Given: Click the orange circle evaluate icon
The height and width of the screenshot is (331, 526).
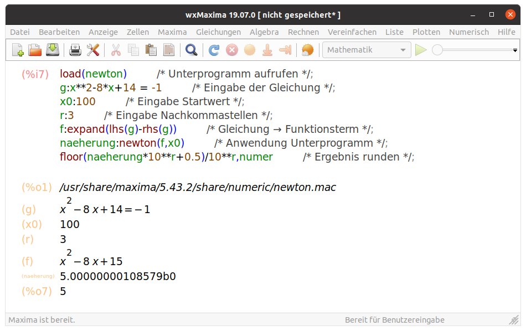Looking at the screenshot, I should pyautogui.click(x=250, y=50).
